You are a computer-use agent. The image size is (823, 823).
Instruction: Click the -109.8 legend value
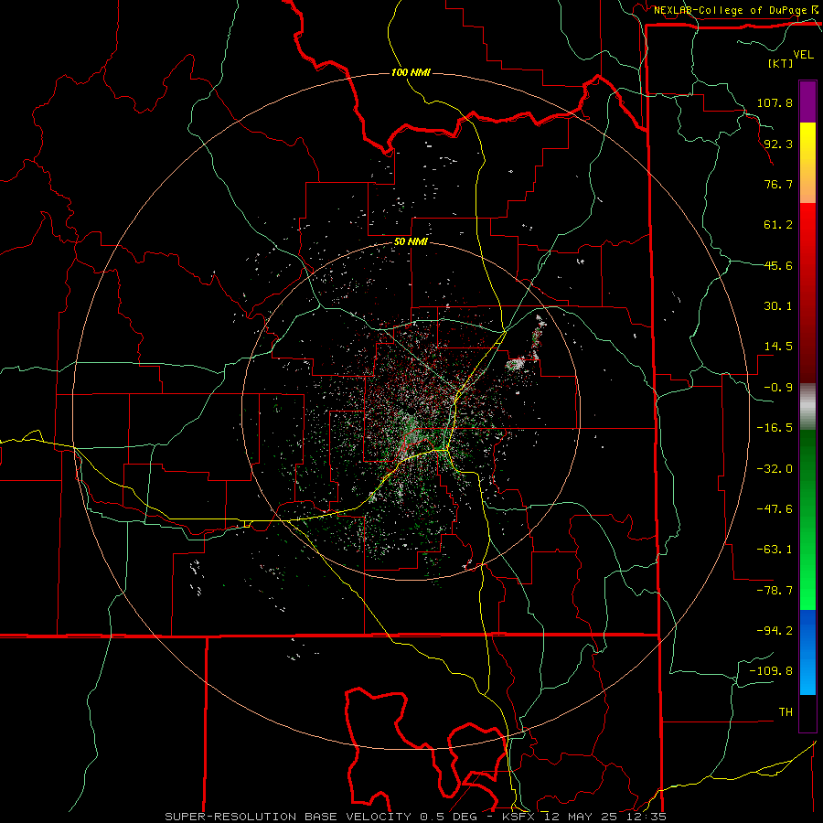tap(771, 671)
